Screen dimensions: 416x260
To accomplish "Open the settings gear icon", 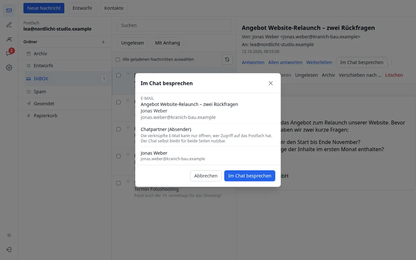I will click(x=9, y=68).
